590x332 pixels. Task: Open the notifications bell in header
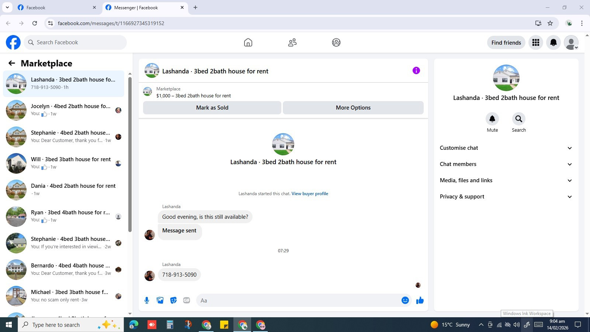click(x=553, y=42)
